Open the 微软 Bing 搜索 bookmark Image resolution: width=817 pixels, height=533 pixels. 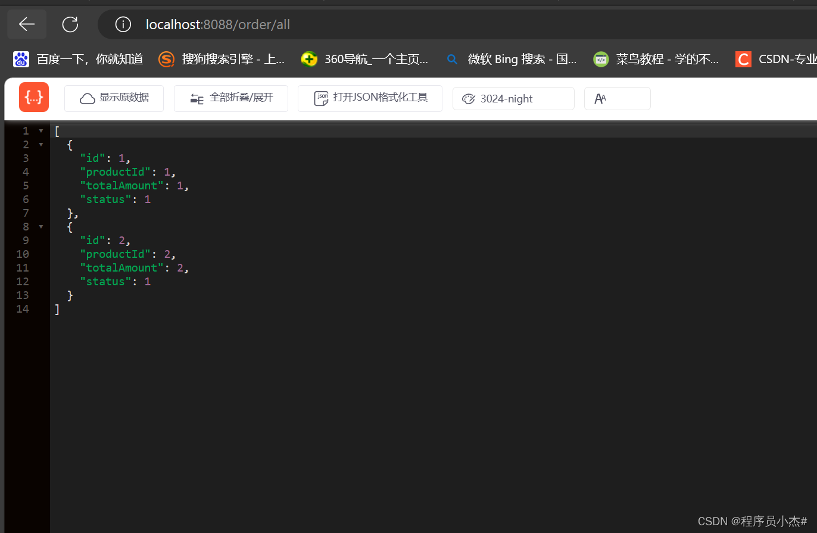point(510,59)
